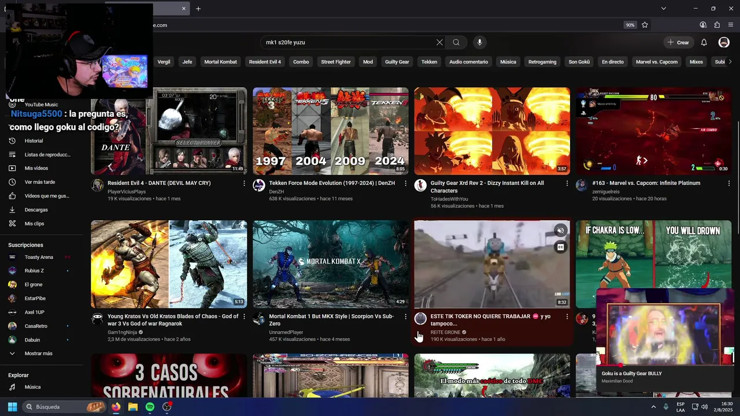Open Ver más tarde in sidebar
740x416 pixels.
pyautogui.click(x=40, y=182)
